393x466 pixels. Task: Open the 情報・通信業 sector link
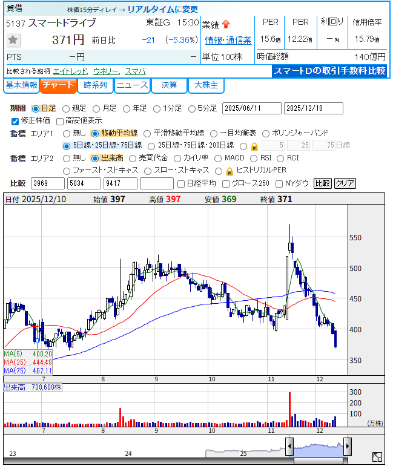[x=228, y=41]
